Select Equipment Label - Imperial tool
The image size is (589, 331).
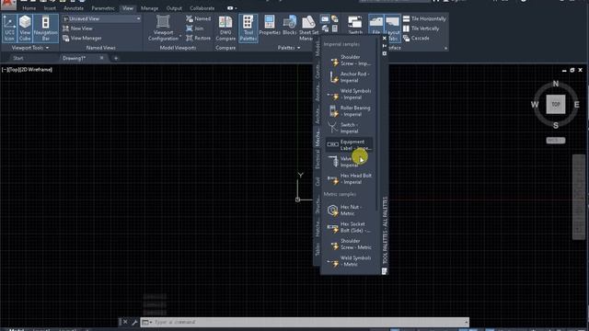350,145
